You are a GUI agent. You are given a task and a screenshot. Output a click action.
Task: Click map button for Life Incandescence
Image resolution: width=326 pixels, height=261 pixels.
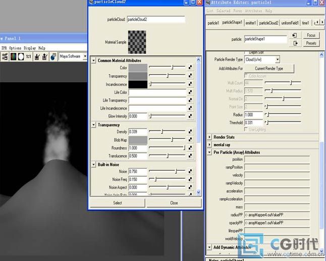(x=190, y=108)
